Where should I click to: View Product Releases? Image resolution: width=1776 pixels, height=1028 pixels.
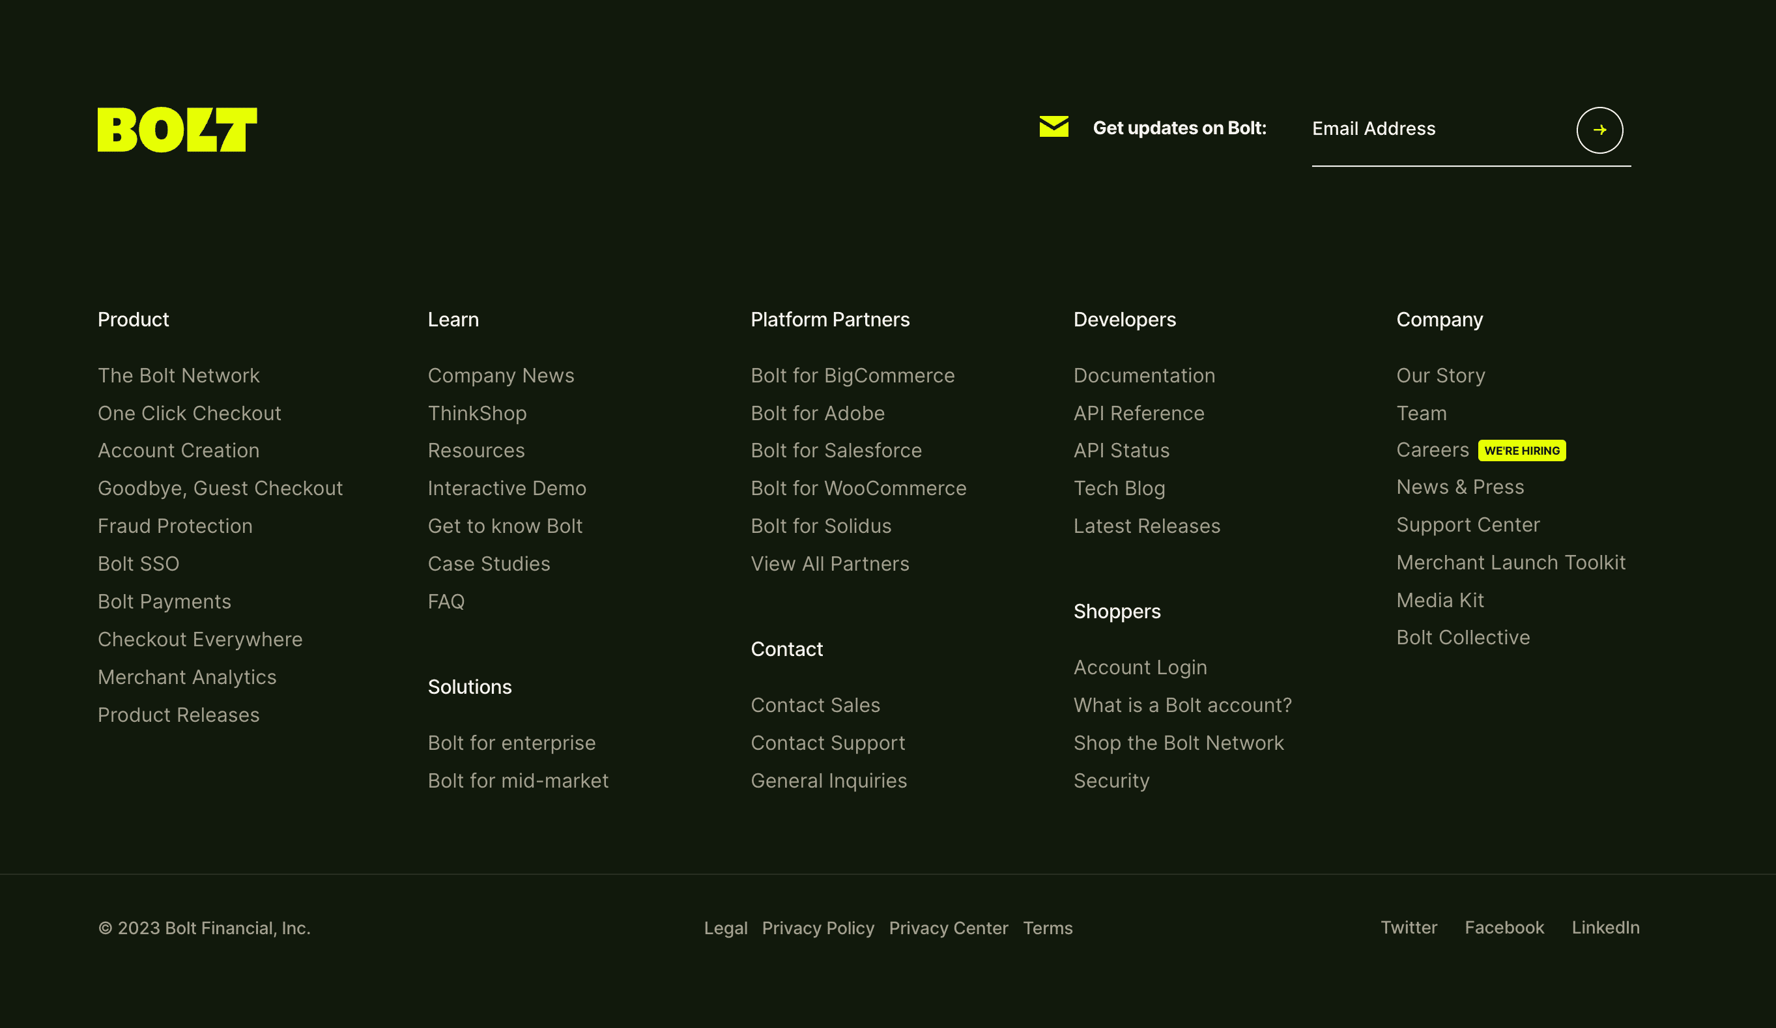[179, 715]
